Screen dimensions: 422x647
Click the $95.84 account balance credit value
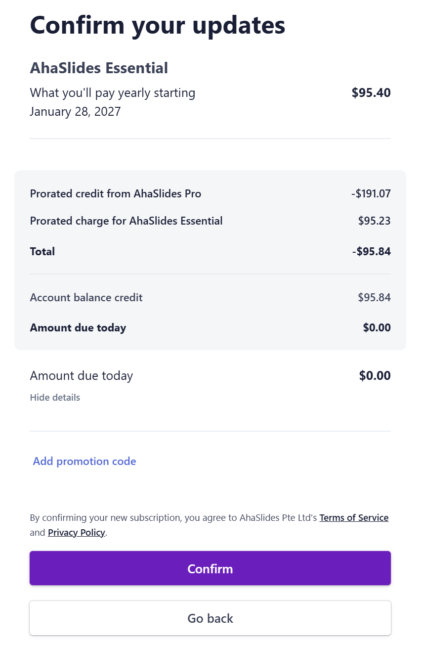374,298
